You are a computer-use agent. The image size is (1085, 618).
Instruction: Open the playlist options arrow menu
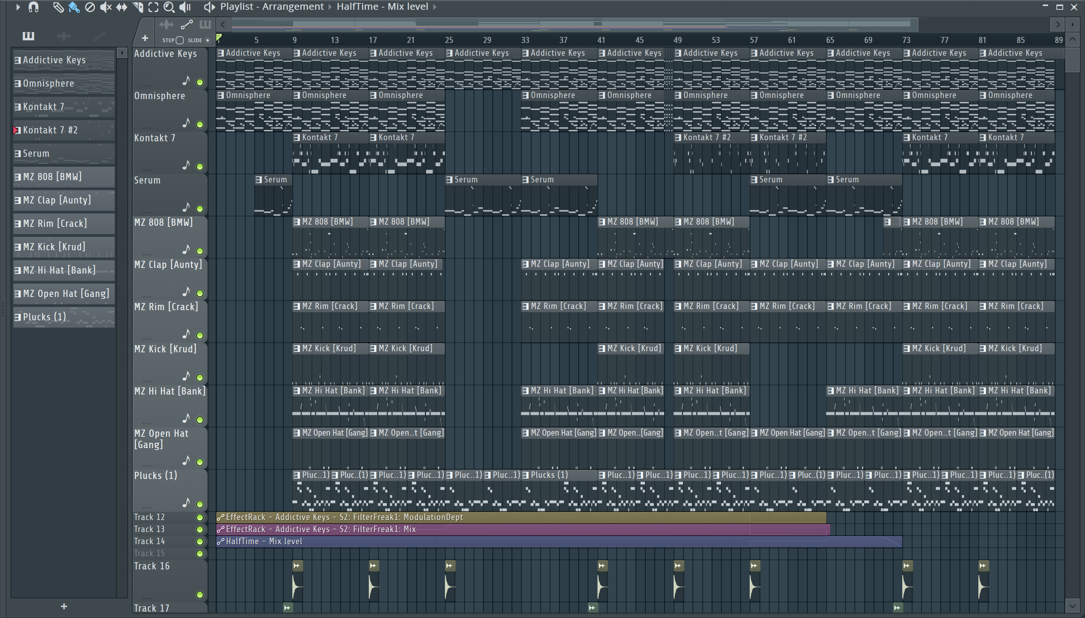tap(18, 7)
